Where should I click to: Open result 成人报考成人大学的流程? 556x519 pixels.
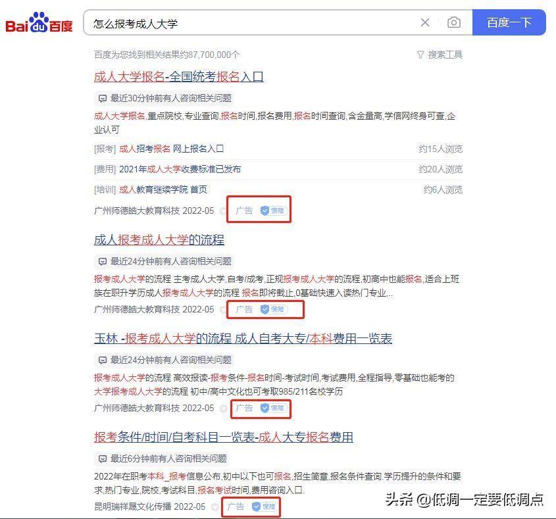159,239
